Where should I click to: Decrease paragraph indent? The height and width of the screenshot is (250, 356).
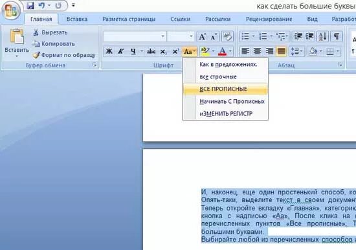click(298, 36)
